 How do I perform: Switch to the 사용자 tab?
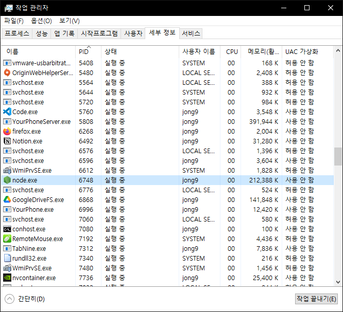[x=133, y=33]
